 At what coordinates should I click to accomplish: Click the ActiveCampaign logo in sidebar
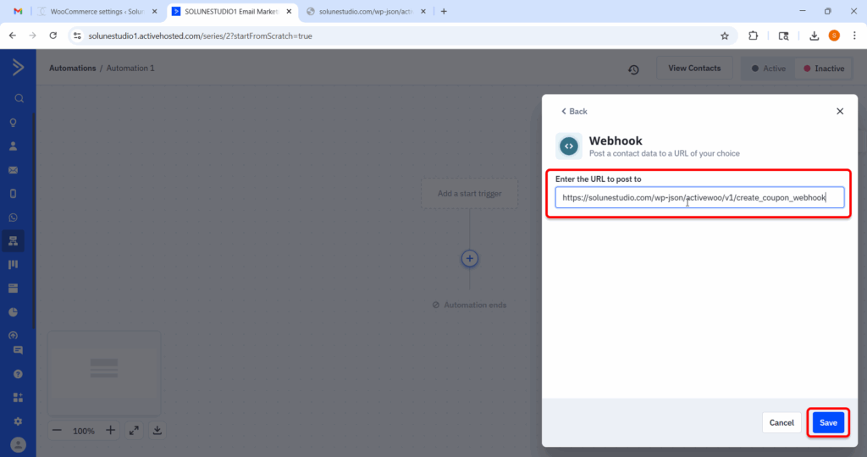[x=18, y=68]
